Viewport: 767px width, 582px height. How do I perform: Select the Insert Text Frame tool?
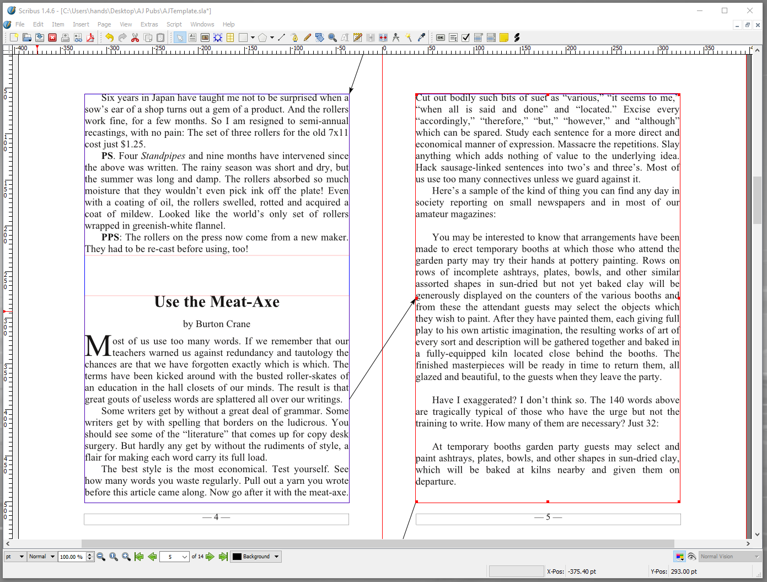coord(192,38)
